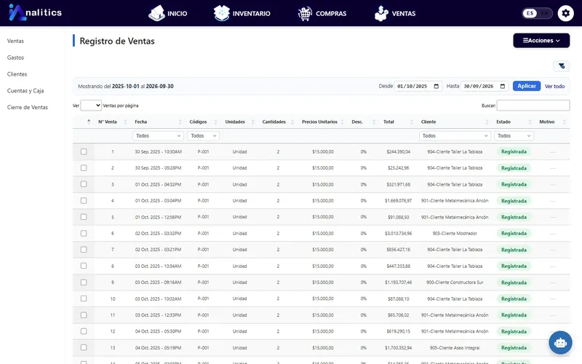The width and height of the screenshot is (582, 364).
Task: Check the box for sale number 3
Action: [84, 184]
